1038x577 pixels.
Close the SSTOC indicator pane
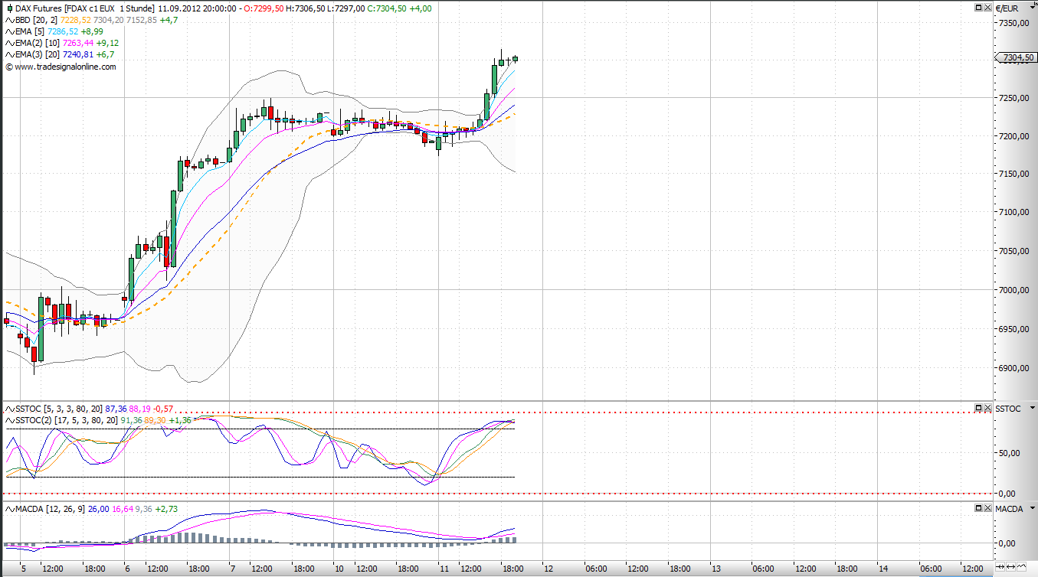coord(987,408)
